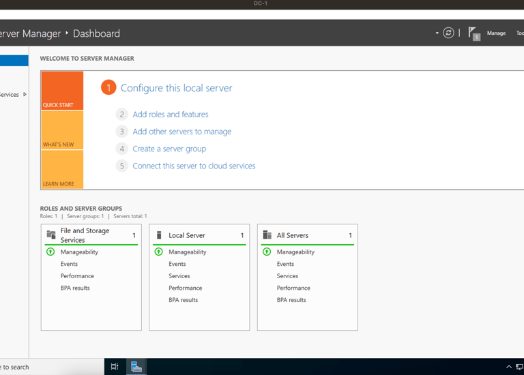Click Performance in All Servers tile
Viewport: 524px width, 375px height.
pos(293,288)
